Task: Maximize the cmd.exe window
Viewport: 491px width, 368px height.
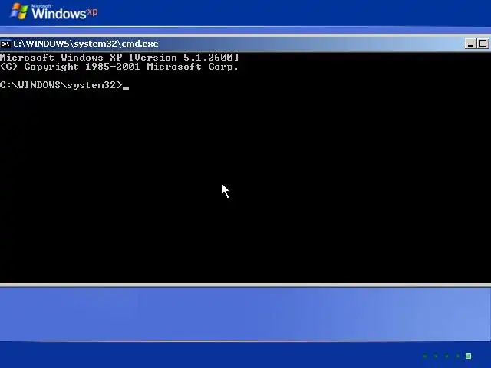Action: coord(483,44)
